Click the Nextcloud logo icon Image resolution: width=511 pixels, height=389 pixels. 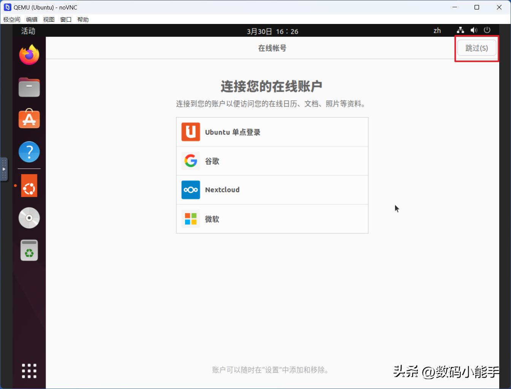190,190
